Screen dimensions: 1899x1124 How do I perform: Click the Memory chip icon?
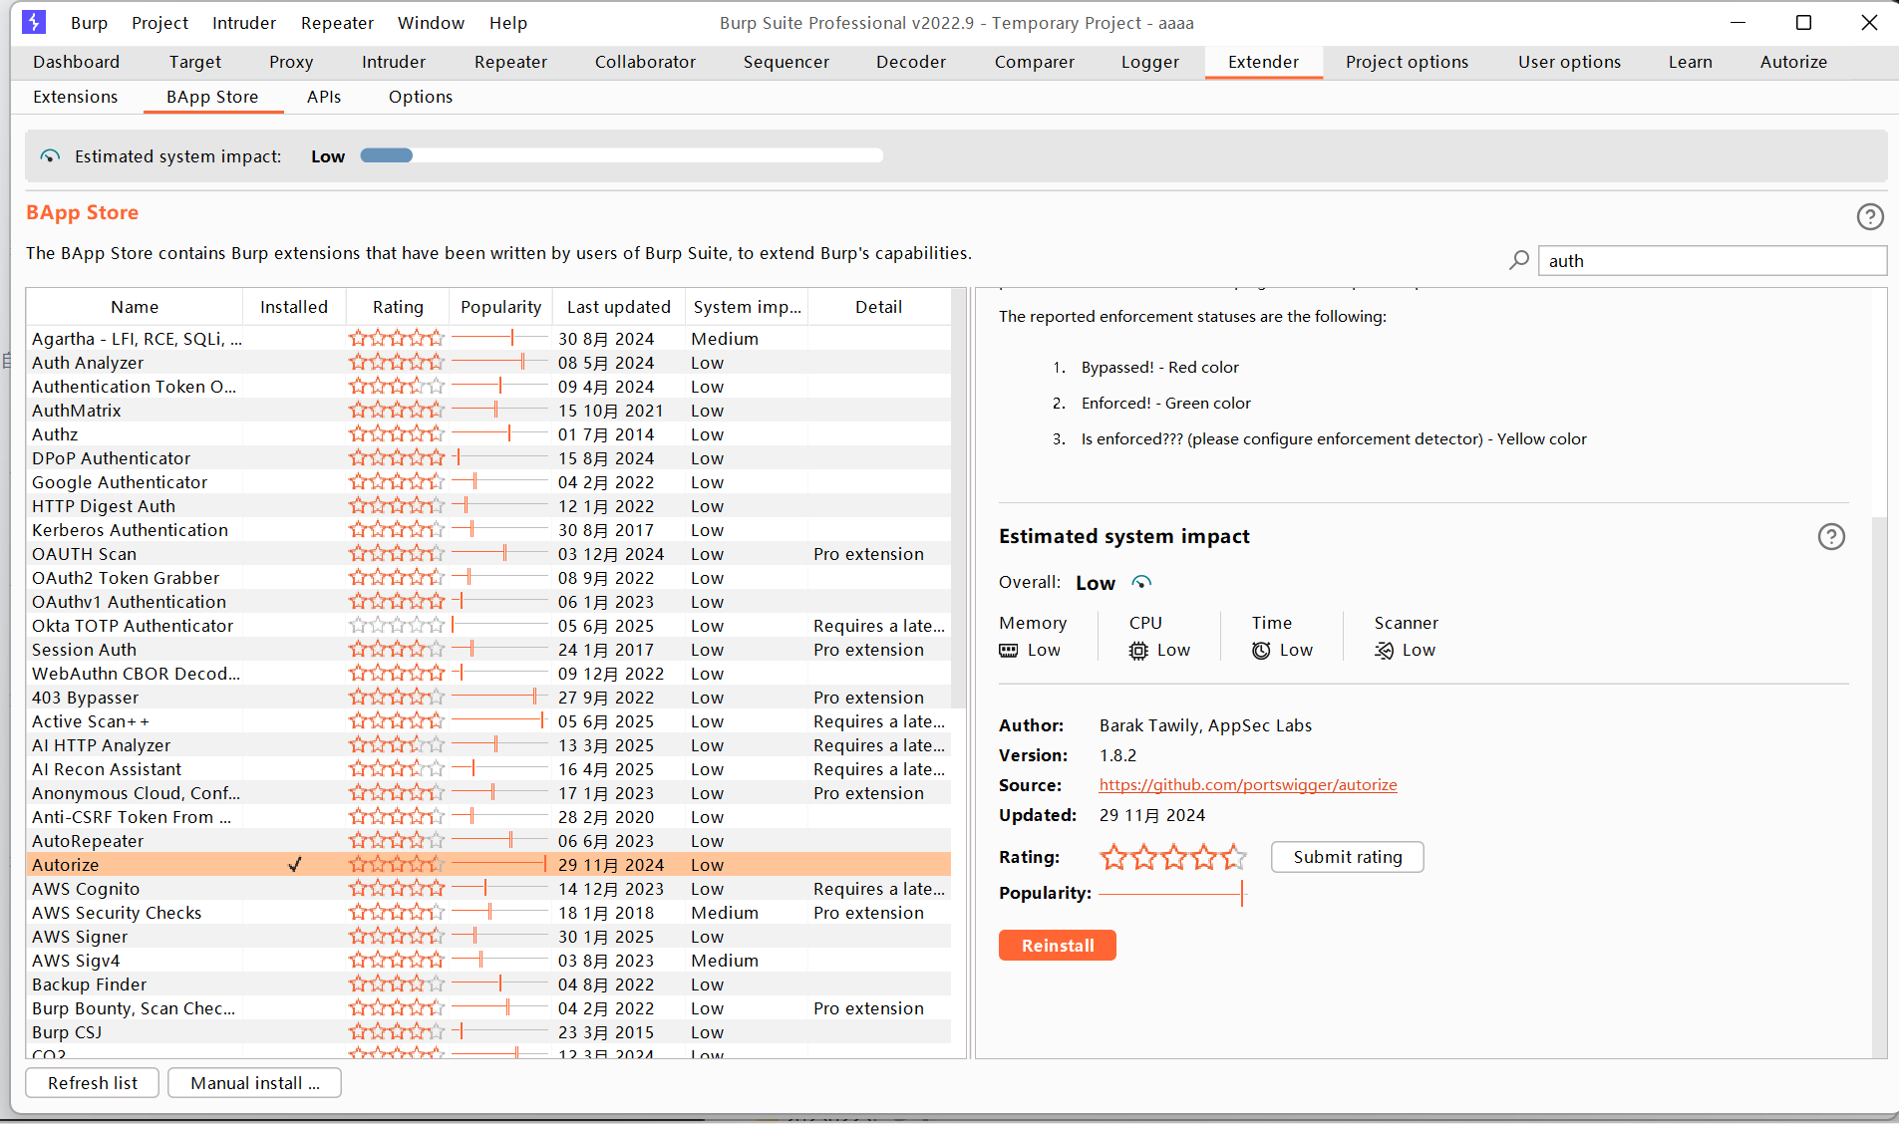1009,651
